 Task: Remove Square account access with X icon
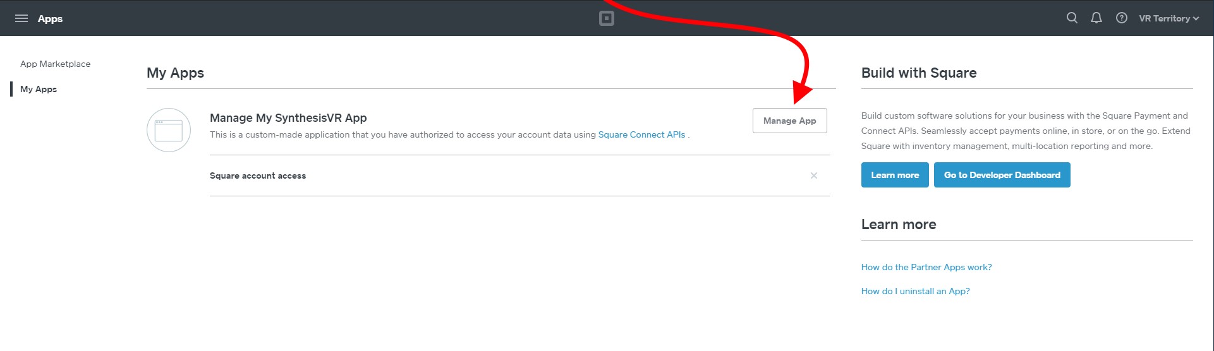point(813,175)
